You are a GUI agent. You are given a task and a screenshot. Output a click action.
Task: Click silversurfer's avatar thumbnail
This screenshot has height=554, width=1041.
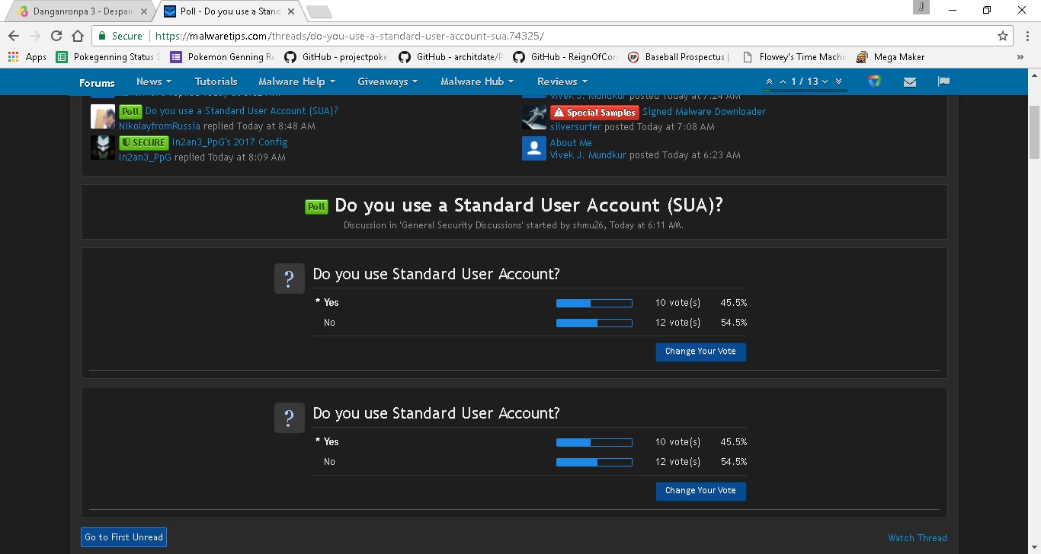[533, 118]
